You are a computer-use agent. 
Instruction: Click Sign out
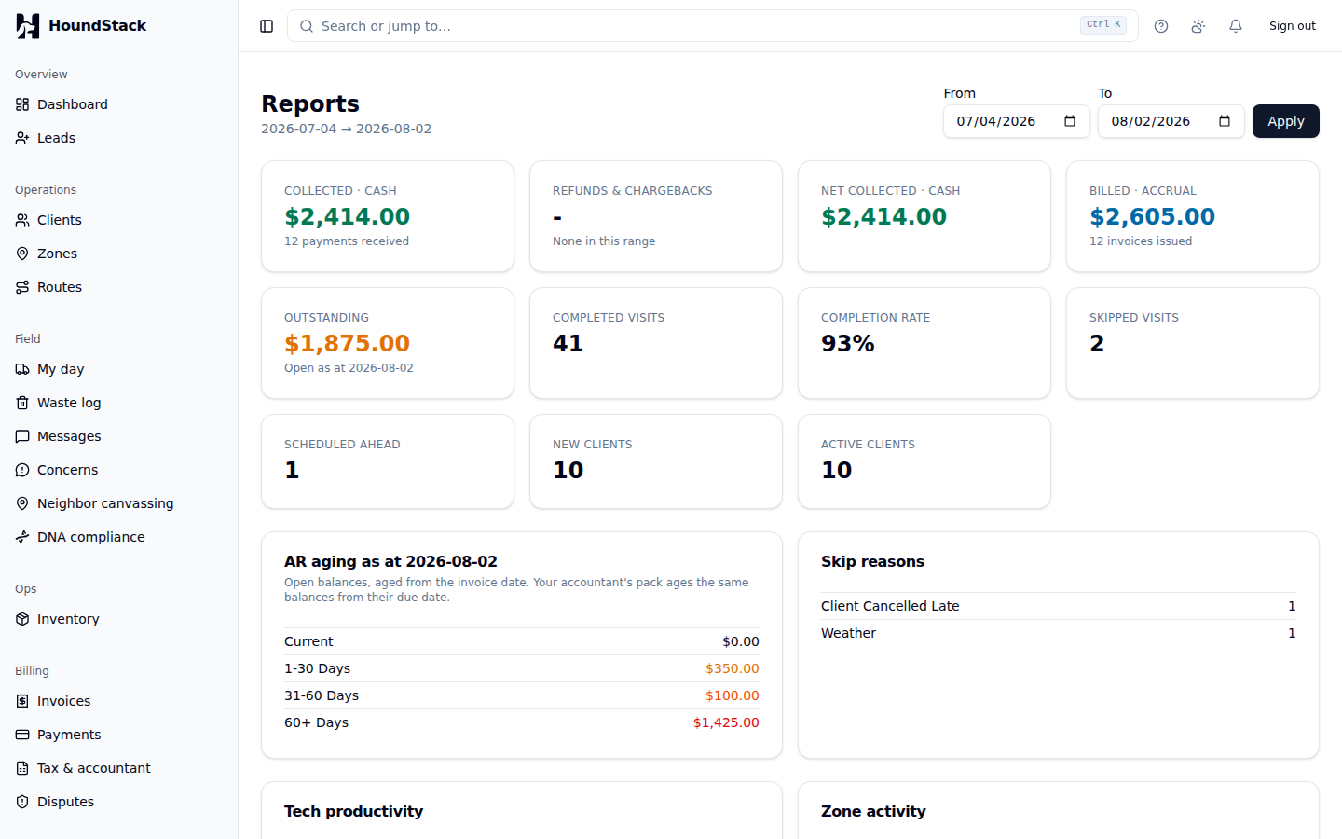point(1292,26)
